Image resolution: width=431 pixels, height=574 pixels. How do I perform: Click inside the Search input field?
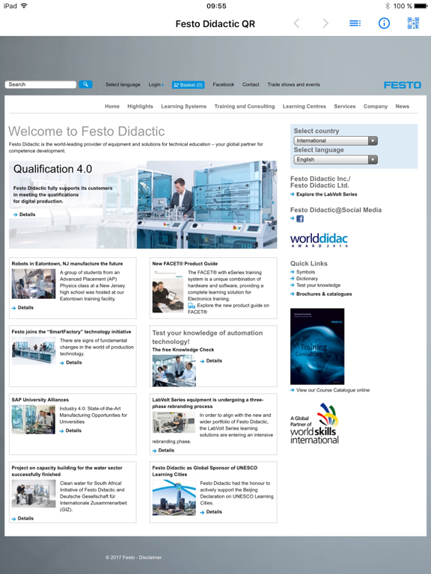40,84
